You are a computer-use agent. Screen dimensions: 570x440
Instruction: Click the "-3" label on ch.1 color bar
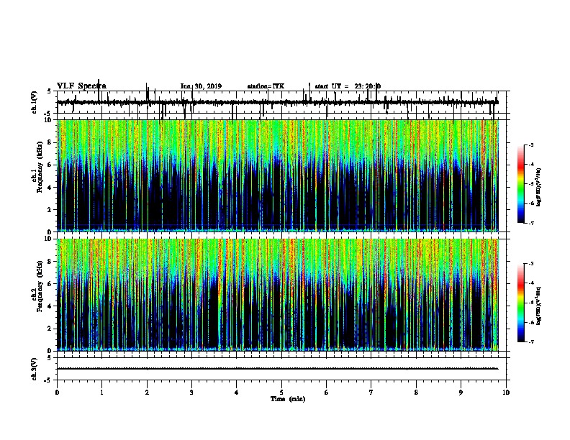tap(531, 145)
